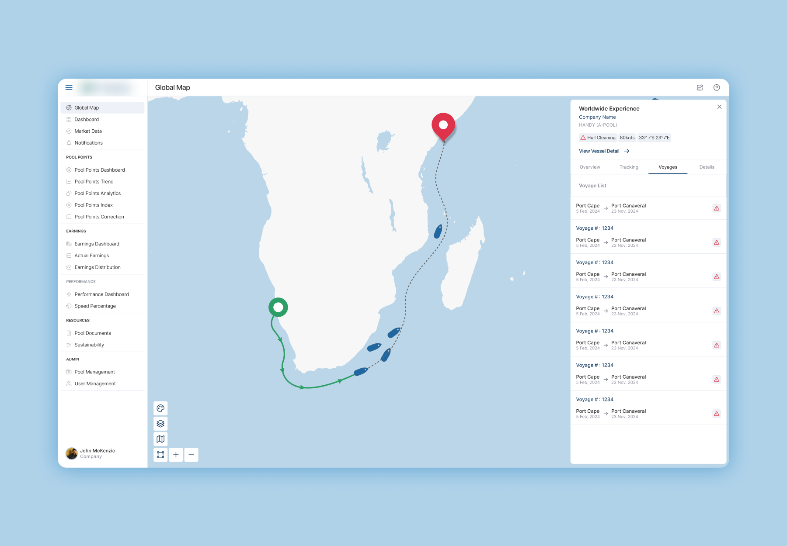Image resolution: width=787 pixels, height=546 pixels.
Task: Zoom in with the plus button
Action: click(176, 455)
